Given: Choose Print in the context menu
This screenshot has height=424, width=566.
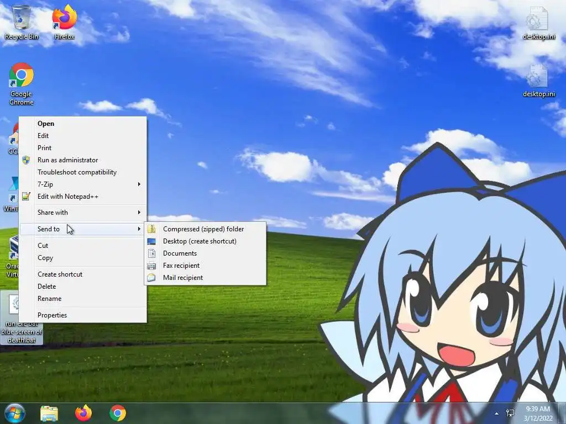Looking at the screenshot, I should pos(83,148).
